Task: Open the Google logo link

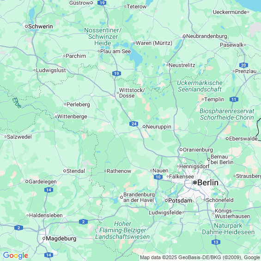Action: coord(16,255)
